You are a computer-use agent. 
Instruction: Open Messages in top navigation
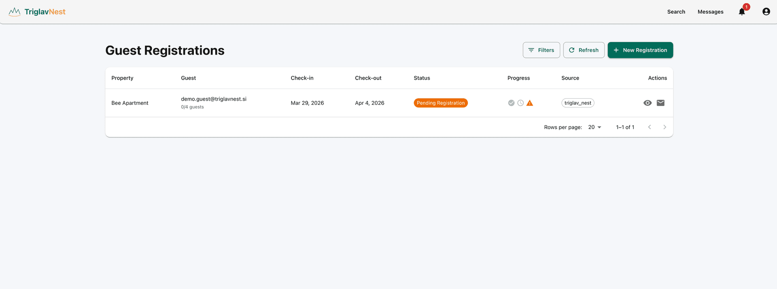click(x=710, y=12)
